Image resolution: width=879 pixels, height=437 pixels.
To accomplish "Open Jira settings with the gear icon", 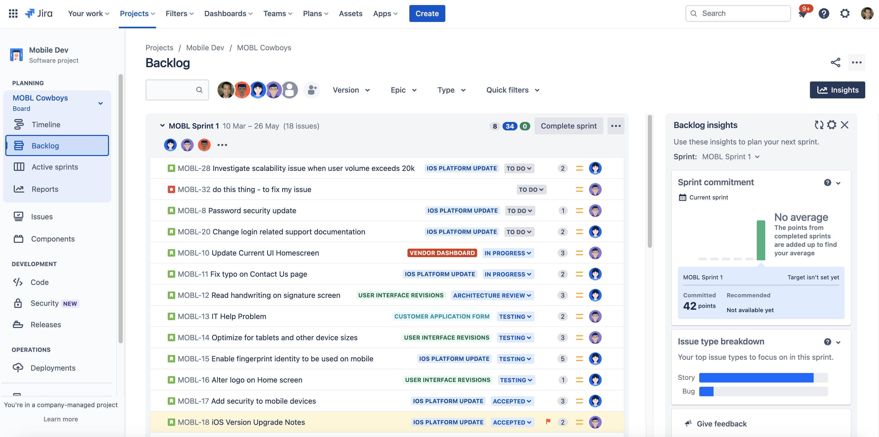I will (845, 13).
